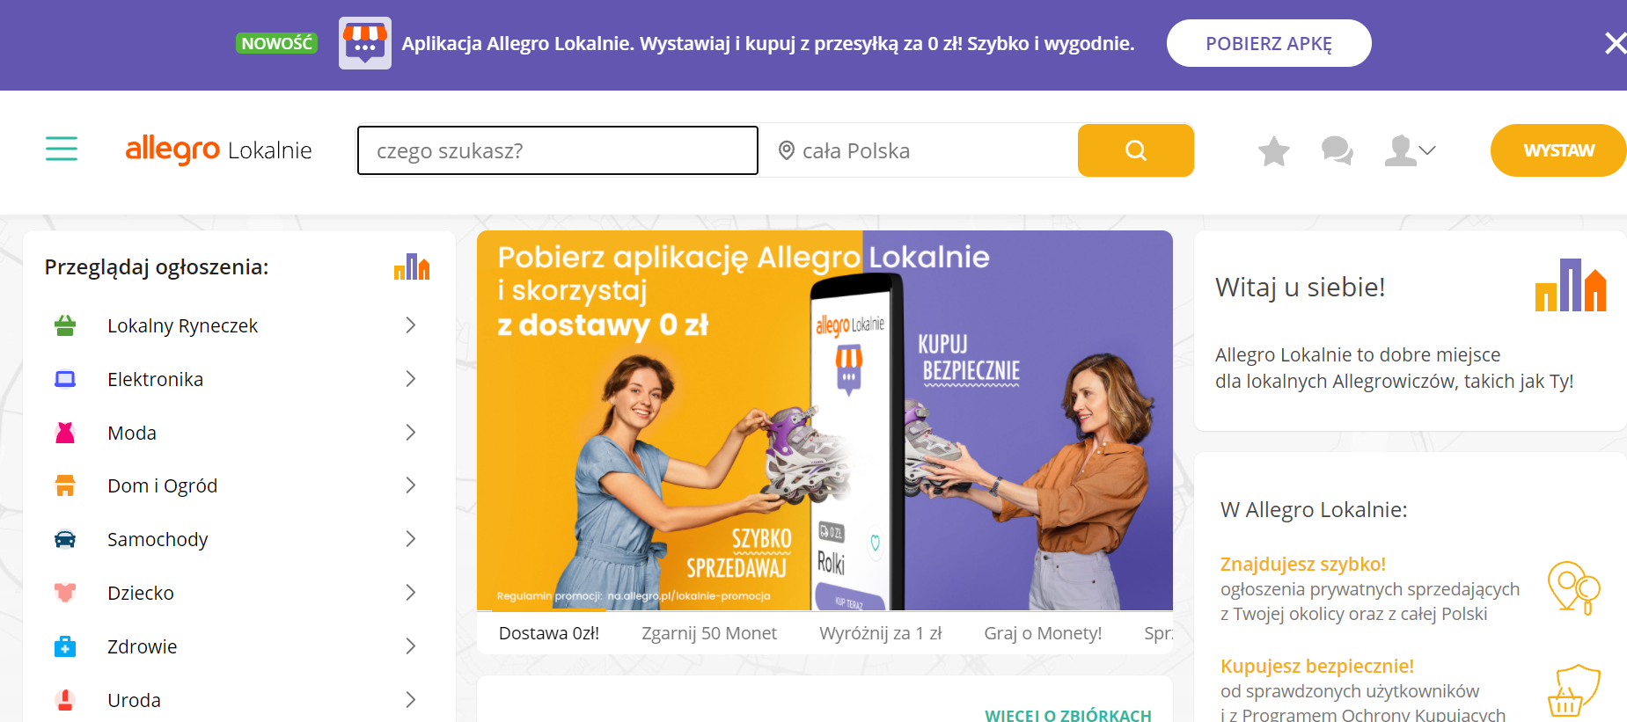This screenshot has height=722, width=1627.
Task: Click the WYSTAW button
Action: point(1558,150)
